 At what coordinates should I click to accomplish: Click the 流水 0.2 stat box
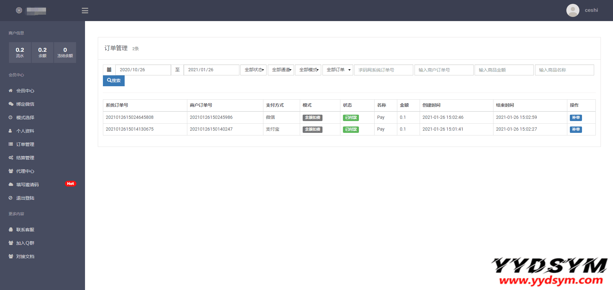coord(20,52)
